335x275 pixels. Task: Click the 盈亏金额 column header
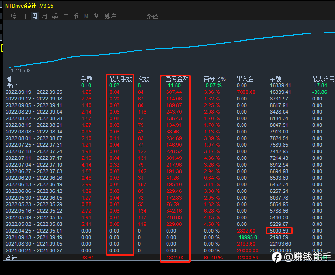[177, 79]
